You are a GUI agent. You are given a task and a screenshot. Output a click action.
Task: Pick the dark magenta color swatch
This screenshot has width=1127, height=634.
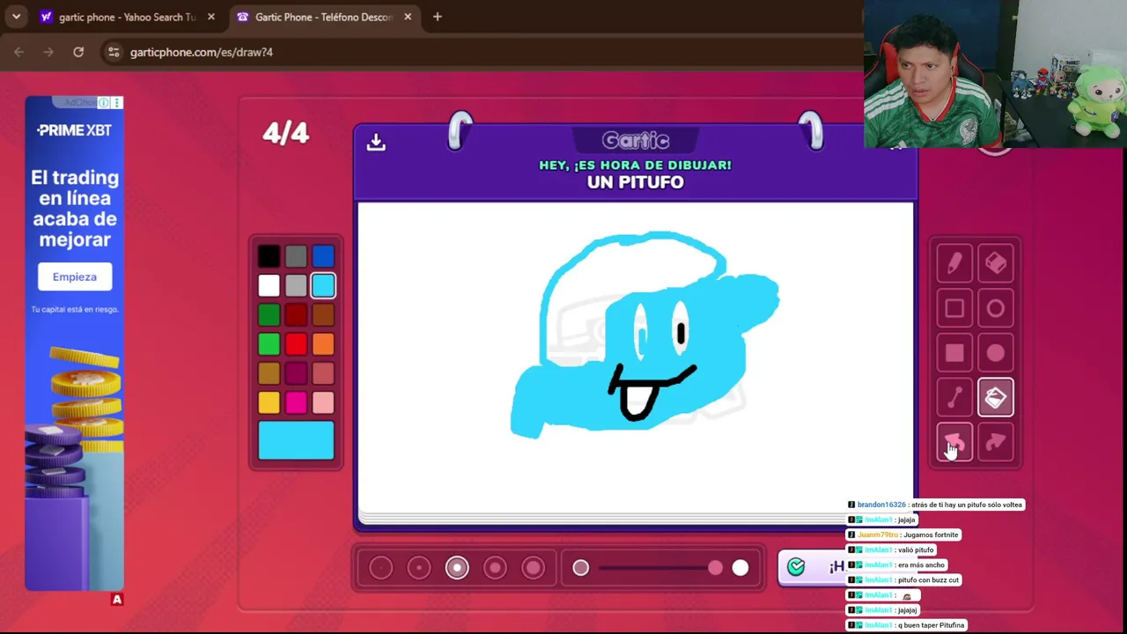(296, 373)
